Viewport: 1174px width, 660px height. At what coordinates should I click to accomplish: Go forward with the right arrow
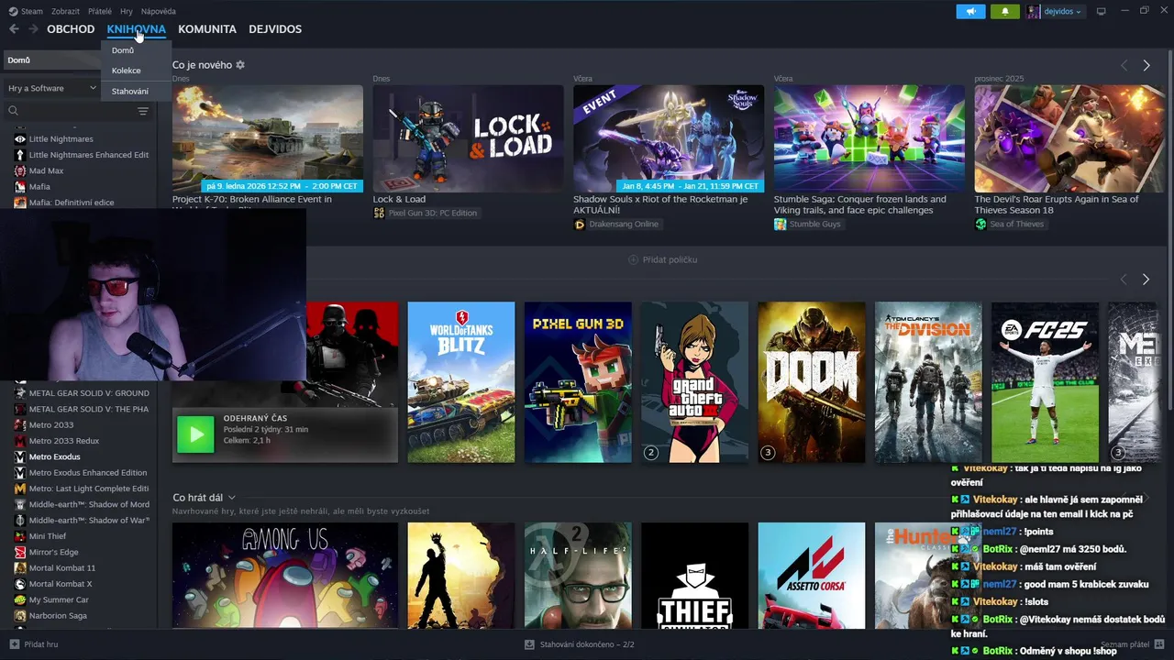point(33,29)
